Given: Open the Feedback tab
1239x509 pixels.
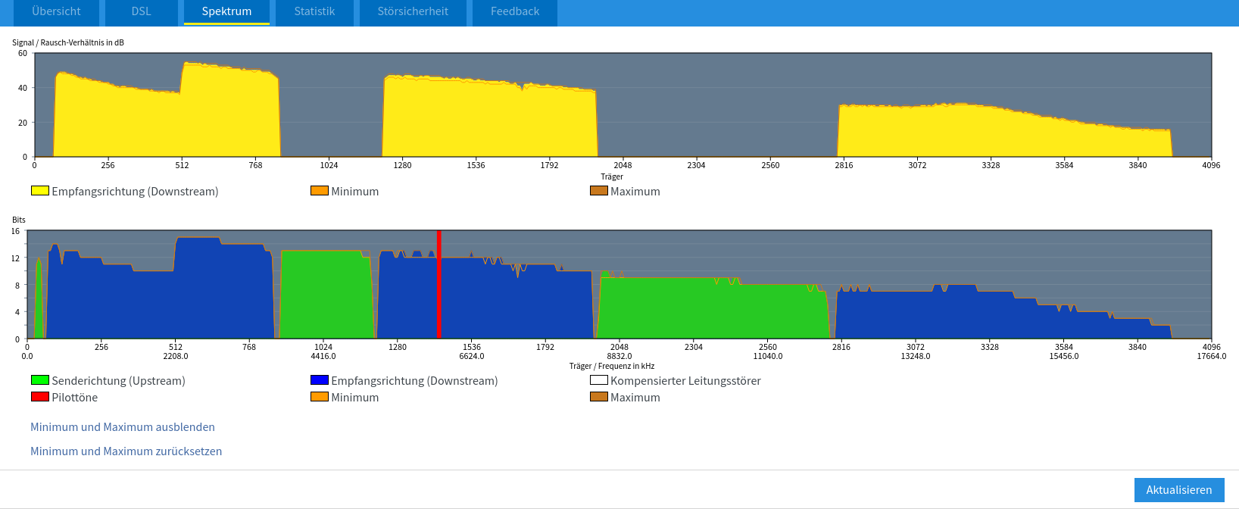Looking at the screenshot, I should click(515, 12).
